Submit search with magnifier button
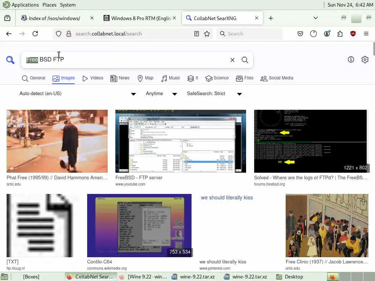Screen dimensions: 375x281 click(245, 60)
